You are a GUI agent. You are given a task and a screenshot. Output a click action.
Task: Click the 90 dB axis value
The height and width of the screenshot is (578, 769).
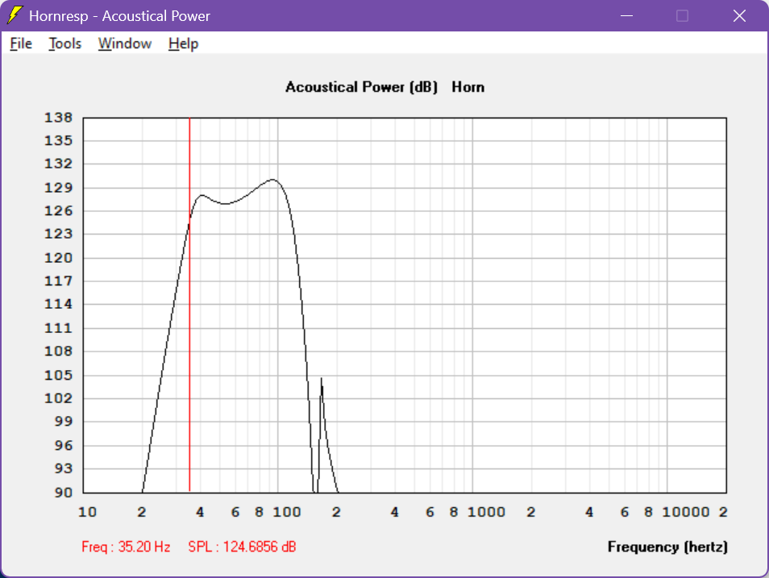(63, 492)
